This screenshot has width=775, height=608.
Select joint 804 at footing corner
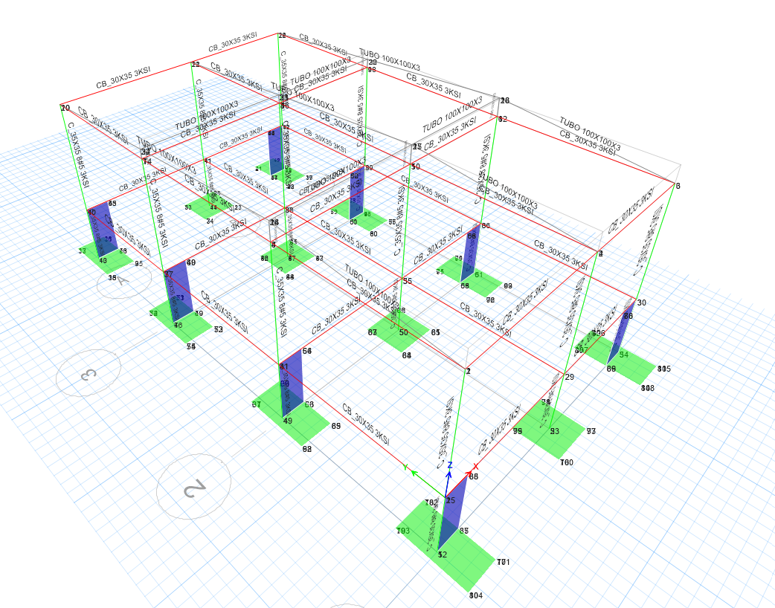[475, 595]
